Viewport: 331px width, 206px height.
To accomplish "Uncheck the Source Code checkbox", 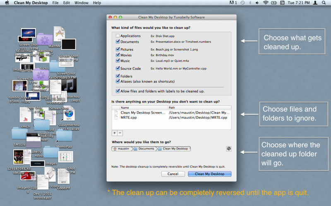I will (118, 68).
